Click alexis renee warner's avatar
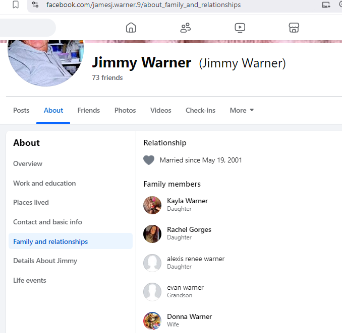 click(152, 263)
